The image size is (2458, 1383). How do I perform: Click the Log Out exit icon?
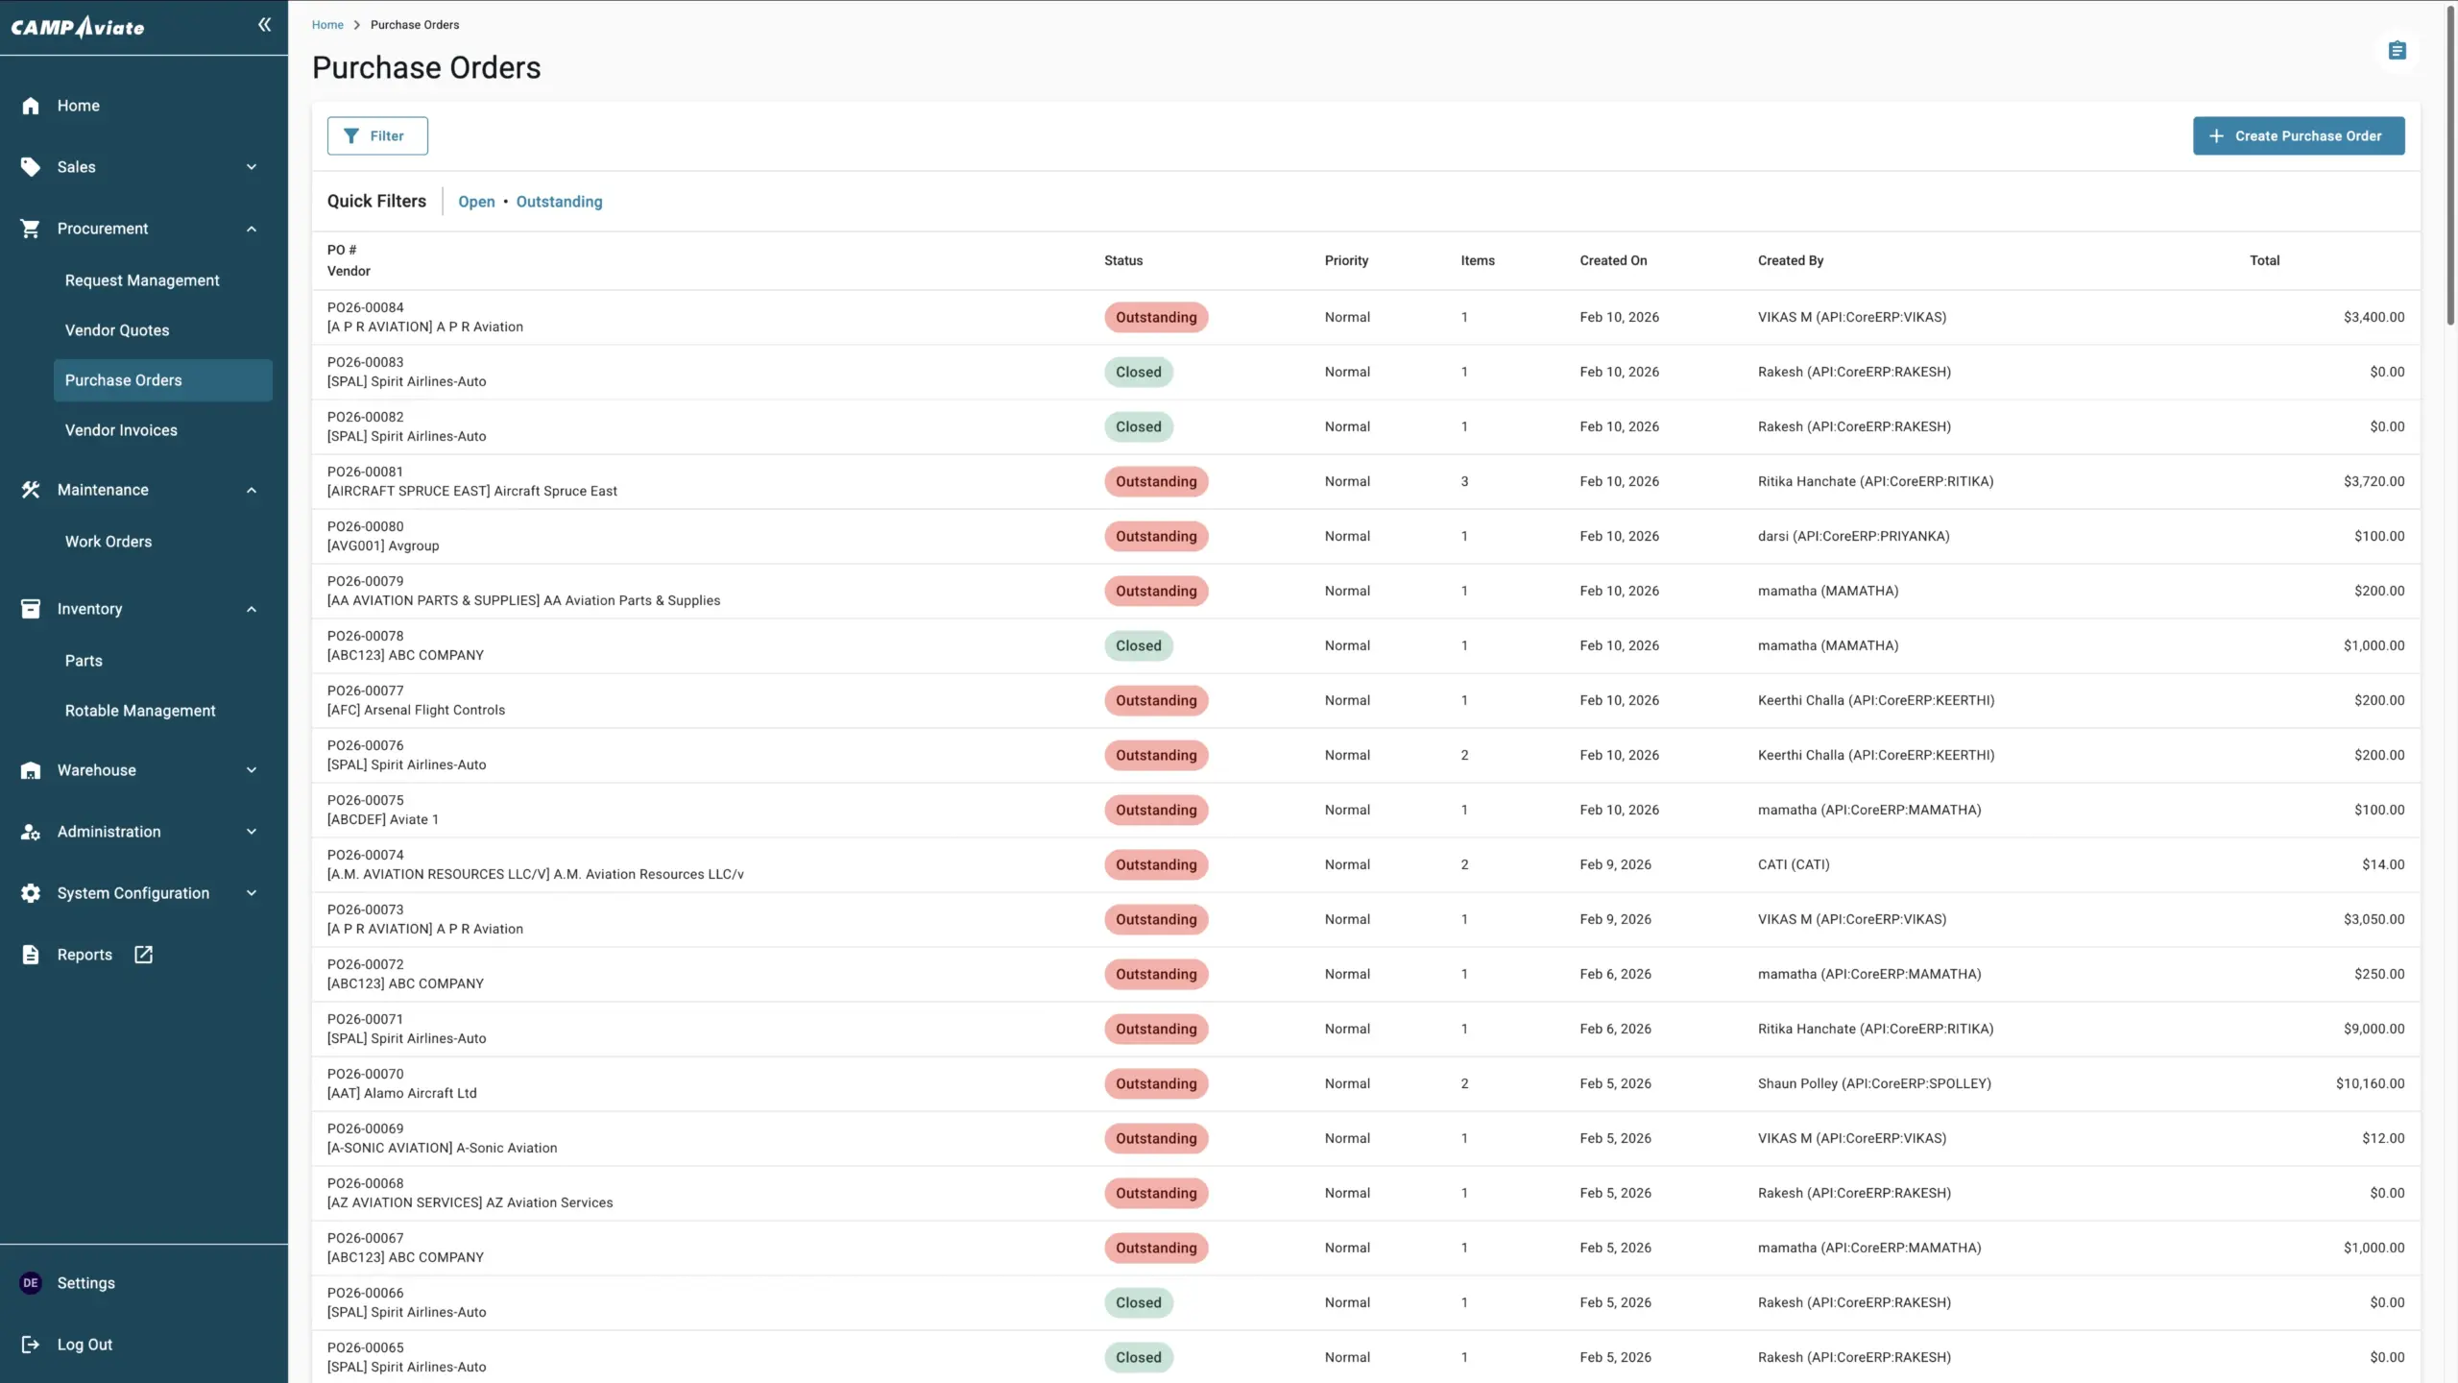coord(31,1345)
